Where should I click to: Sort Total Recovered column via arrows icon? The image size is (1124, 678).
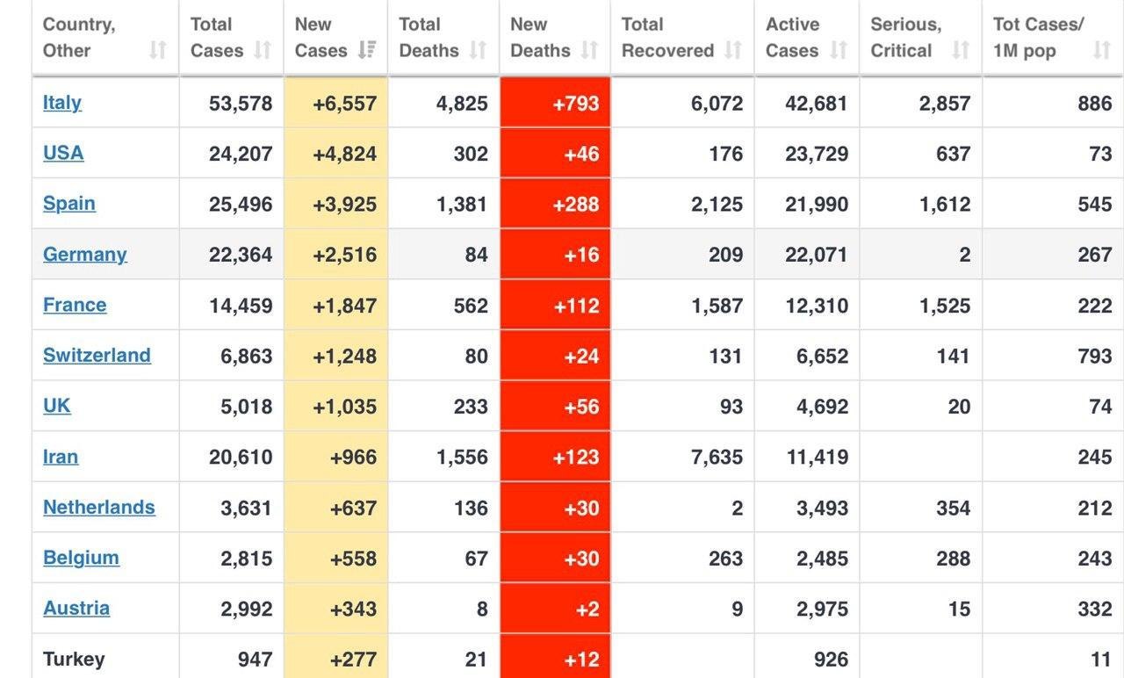point(733,50)
